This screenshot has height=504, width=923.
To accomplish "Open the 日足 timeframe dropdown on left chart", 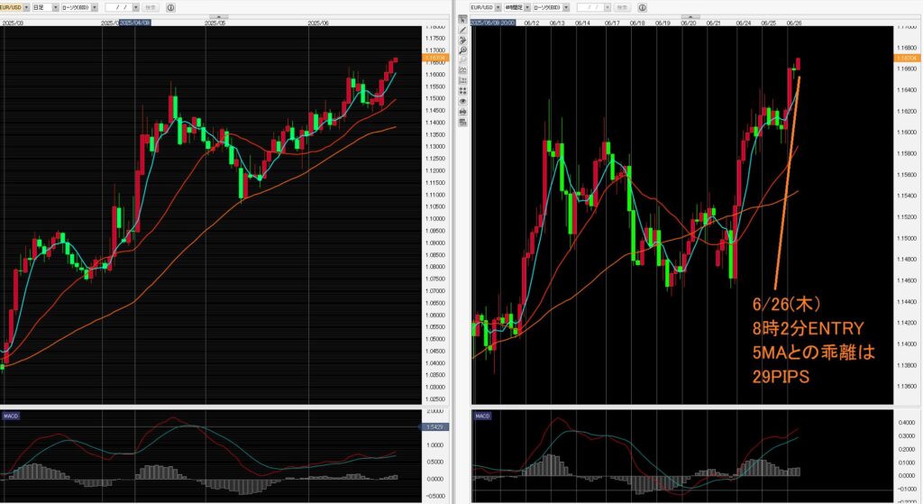I will (55, 7).
